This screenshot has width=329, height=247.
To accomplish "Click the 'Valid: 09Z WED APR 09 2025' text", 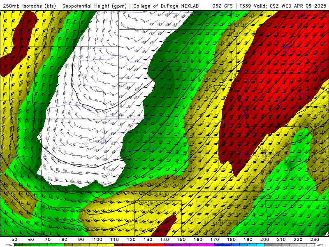I will pos(290,6).
